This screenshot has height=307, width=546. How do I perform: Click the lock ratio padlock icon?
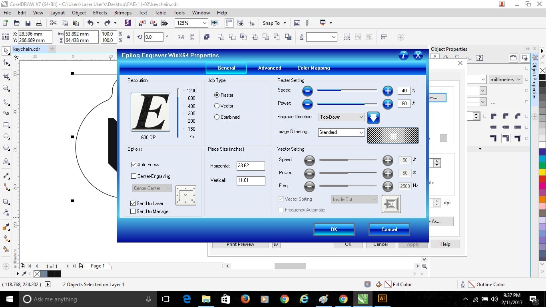[128, 37]
